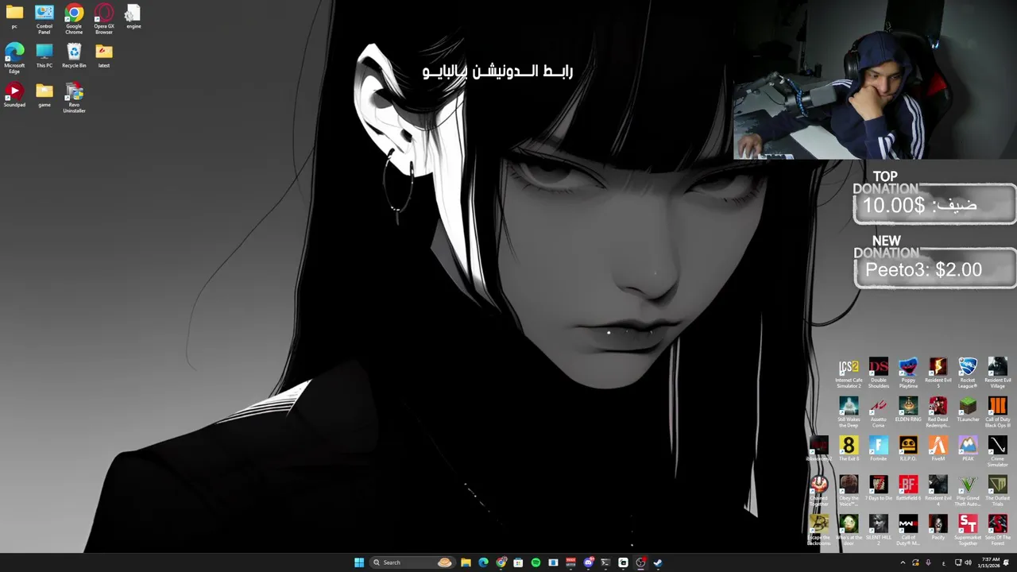Select the This PC desktop icon
This screenshot has height=572, width=1017.
[x=44, y=56]
